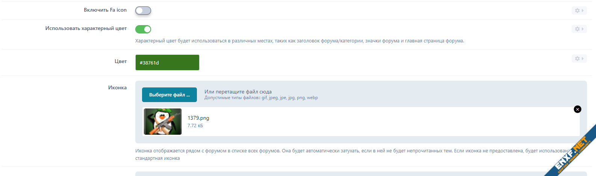The width and height of the screenshot is (596, 176).
Task: Click the Иконка отображается help text
Action: coord(293,151)
